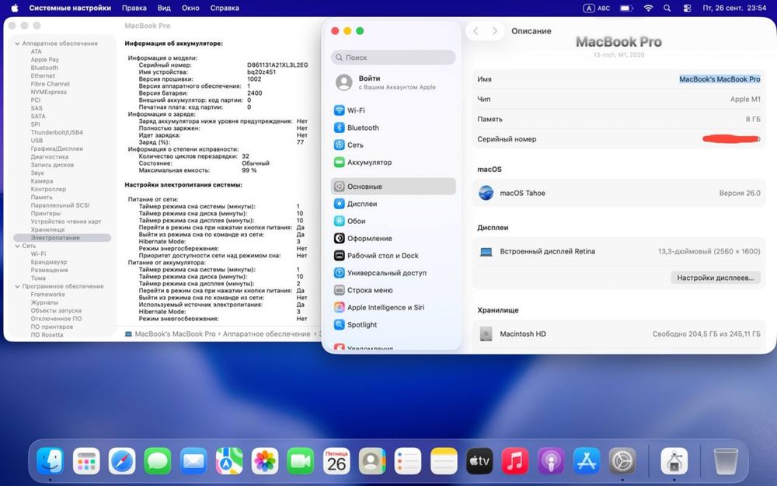Open Оформление settings in sidebar
The width and height of the screenshot is (777, 486).
tap(393, 239)
